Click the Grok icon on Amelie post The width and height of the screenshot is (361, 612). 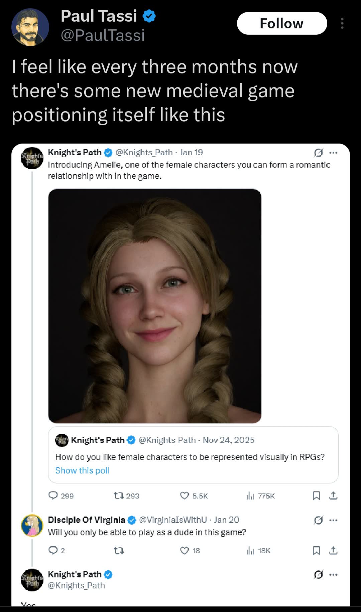(x=318, y=153)
